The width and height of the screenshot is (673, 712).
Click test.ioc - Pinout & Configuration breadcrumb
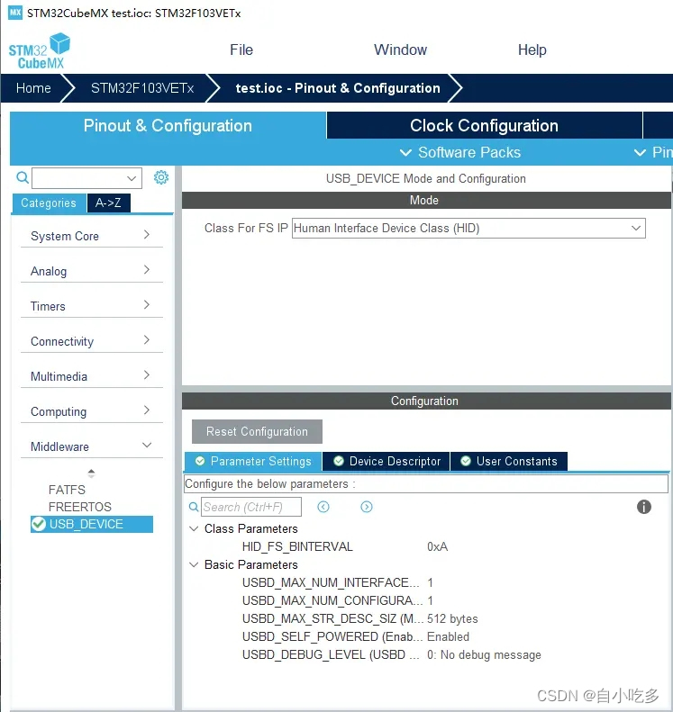pyautogui.click(x=338, y=88)
